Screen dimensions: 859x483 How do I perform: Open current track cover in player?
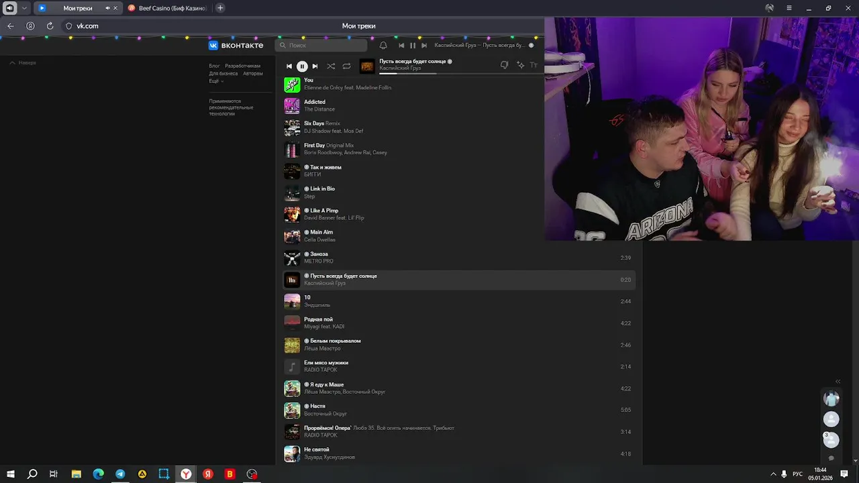click(367, 66)
